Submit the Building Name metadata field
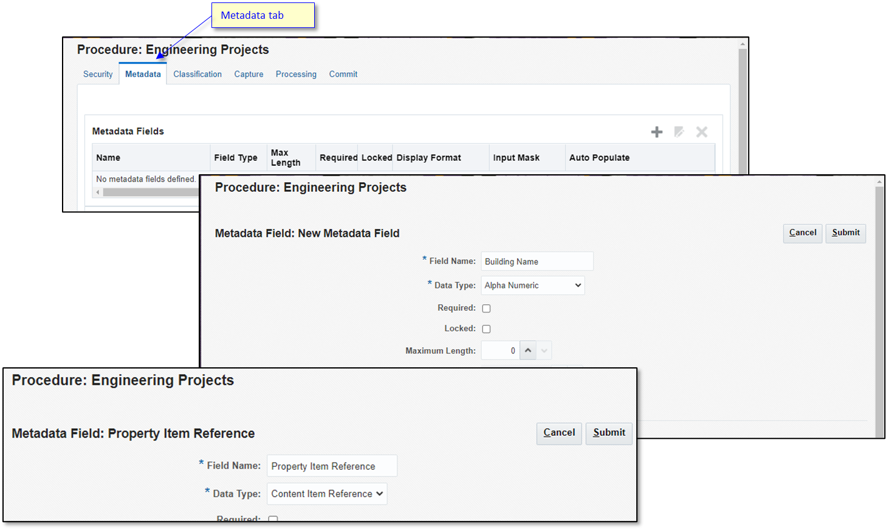This screenshot has width=886, height=530. click(845, 233)
